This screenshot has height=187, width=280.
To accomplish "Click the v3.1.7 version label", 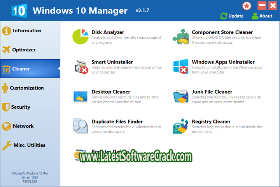I will click(142, 10).
